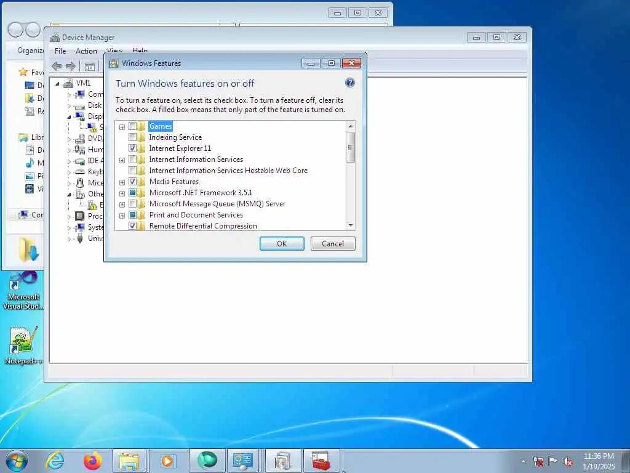Screen dimensions: 630x473
Task: Expand the Print and Document Services node
Action: click(x=122, y=216)
